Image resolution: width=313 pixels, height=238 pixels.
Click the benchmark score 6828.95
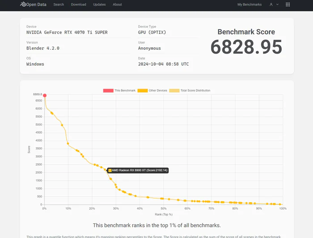tap(246, 47)
